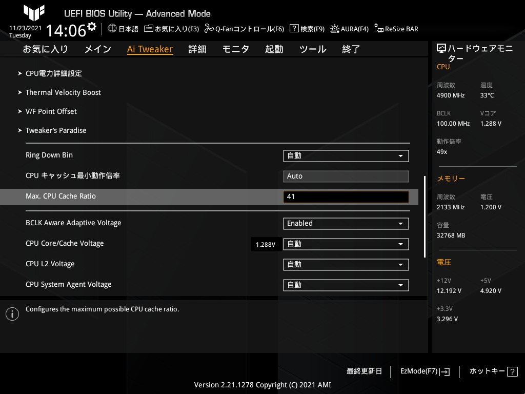Select the Max. CPU Cache Ratio label
525x394 pixels.
[60, 196]
